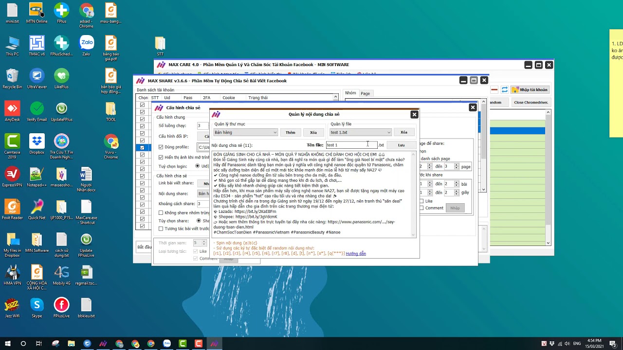Open the FPlus desktop shortcut
This screenshot has width=623, height=350.
click(61, 13)
